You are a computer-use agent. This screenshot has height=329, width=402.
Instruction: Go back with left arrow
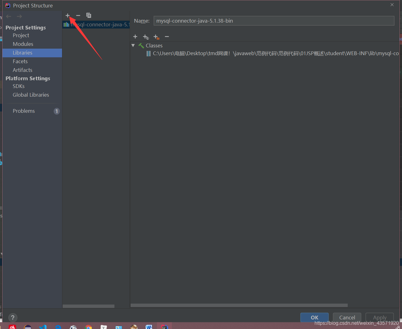point(9,16)
